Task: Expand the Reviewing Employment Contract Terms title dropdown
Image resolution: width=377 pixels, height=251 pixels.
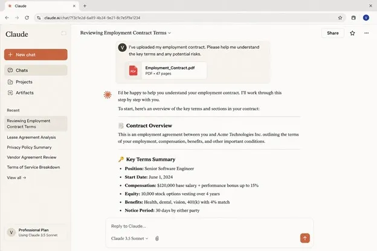Action: 126,33
